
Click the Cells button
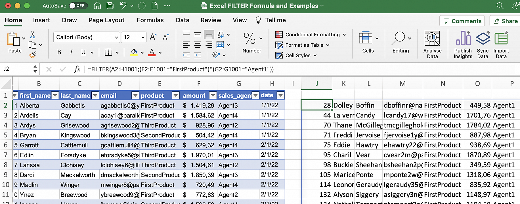(x=368, y=42)
